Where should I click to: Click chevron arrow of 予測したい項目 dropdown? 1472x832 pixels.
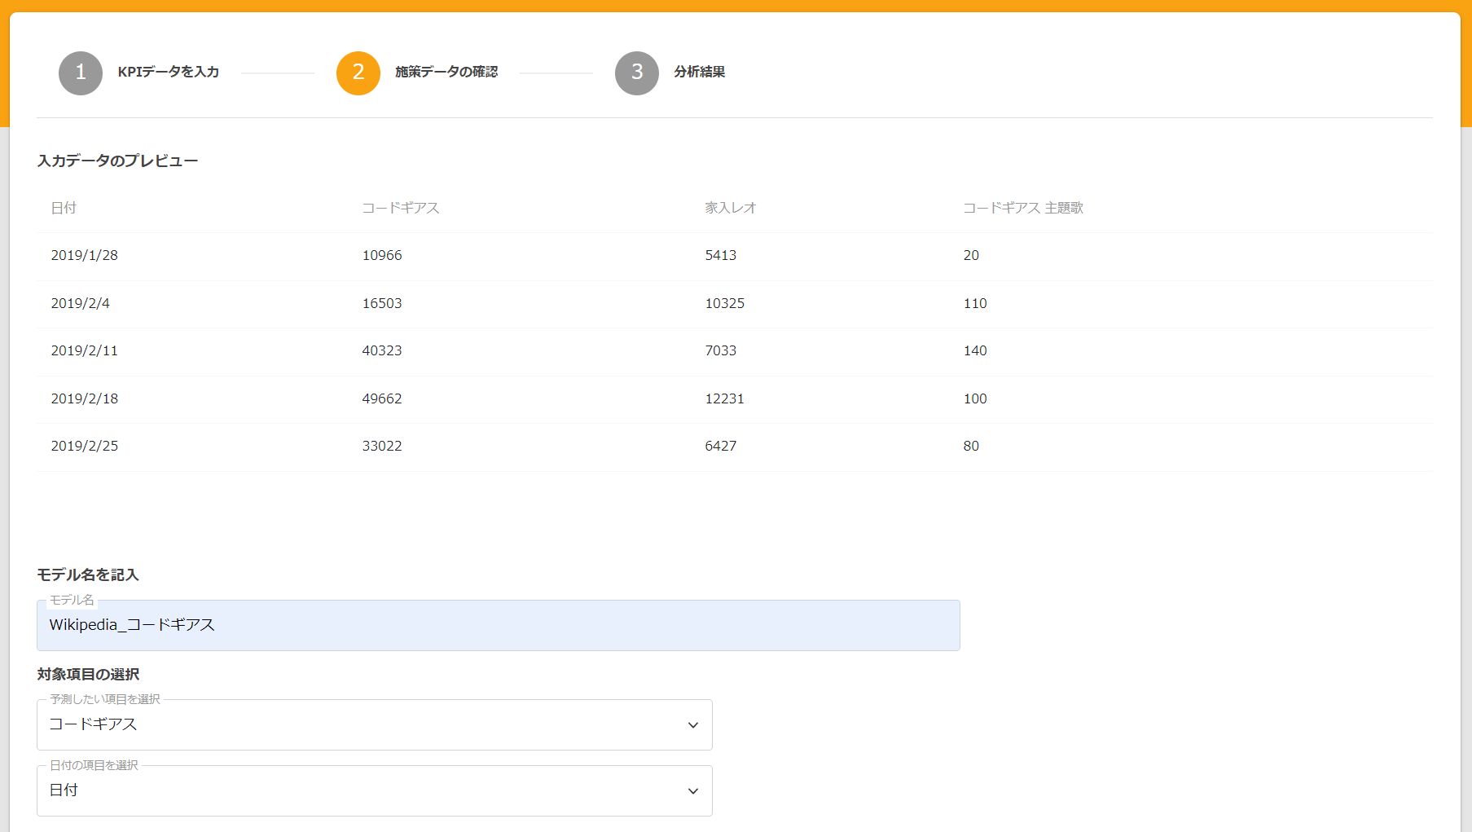click(693, 725)
